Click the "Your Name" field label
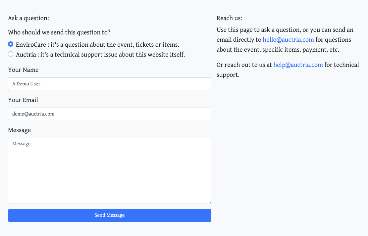Image resolution: width=368 pixels, height=236 pixels. point(23,70)
